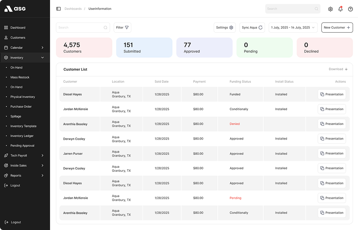Open the Filter funnel button

[x=122, y=28]
